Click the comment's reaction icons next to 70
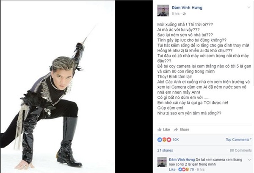 [x=184, y=170]
